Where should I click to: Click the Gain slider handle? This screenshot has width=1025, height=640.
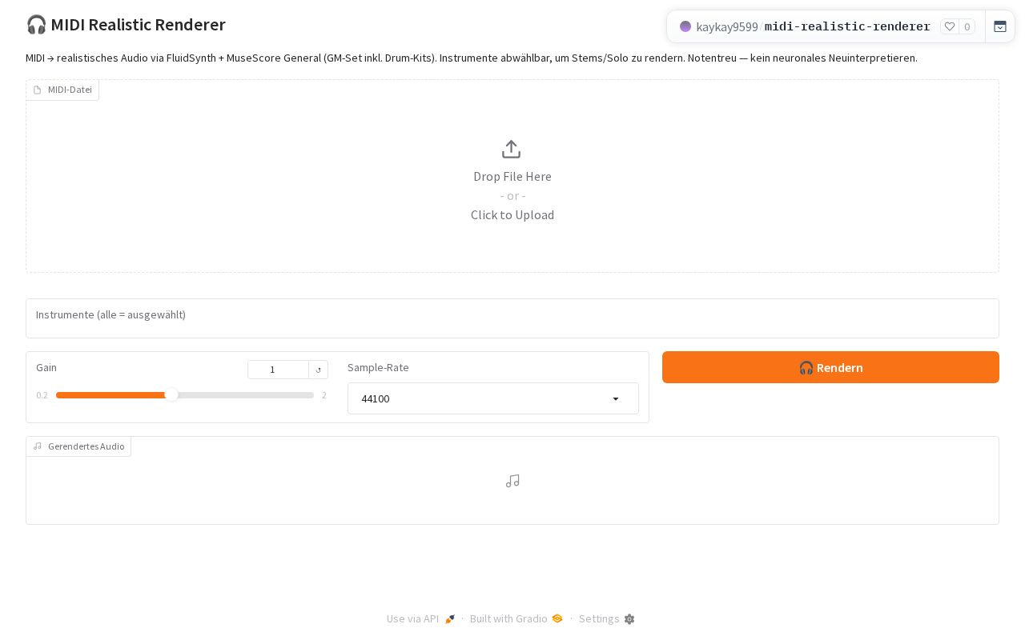tap(171, 395)
